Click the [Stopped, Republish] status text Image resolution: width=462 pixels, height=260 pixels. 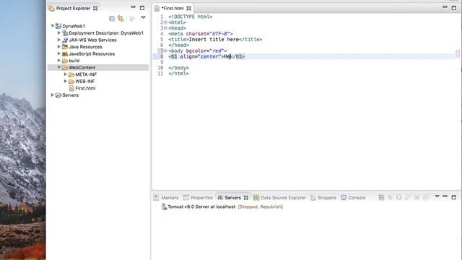(x=261, y=207)
